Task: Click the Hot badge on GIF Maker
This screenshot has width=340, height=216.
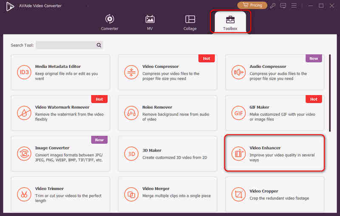Action: pos(314,99)
